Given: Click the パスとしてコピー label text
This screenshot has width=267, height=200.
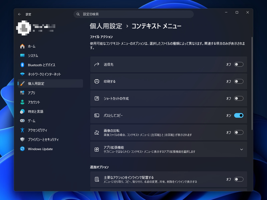Looking at the screenshot, I should tap(113, 116).
